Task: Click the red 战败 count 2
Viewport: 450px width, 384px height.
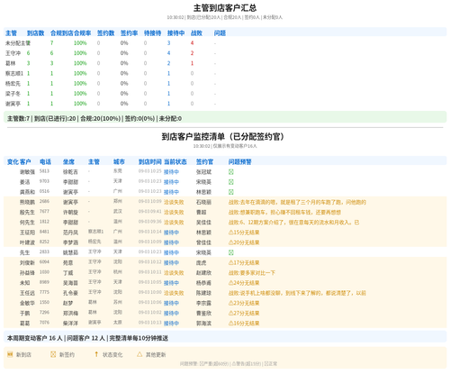Action: tap(193, 53)
